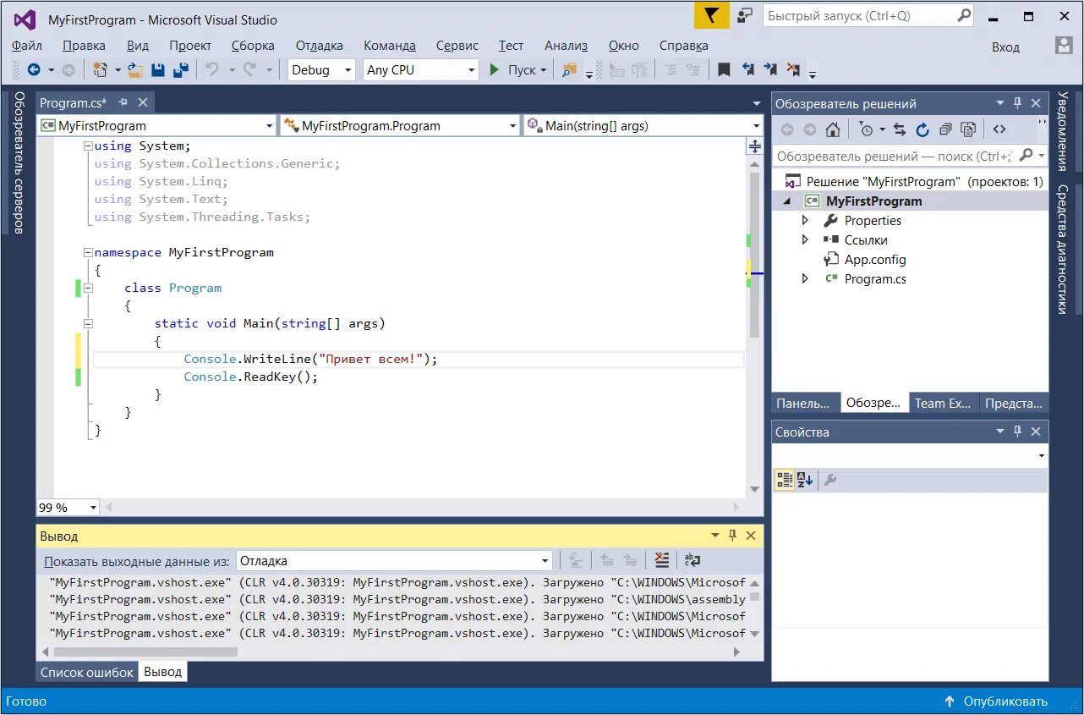Click the Navigate Backward toolbar arrow
This screenshot has height=715, width=1084.
pyautogui.click(x=34, y=70)
